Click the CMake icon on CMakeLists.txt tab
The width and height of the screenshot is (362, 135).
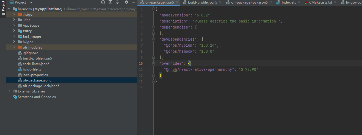(306, 2)
